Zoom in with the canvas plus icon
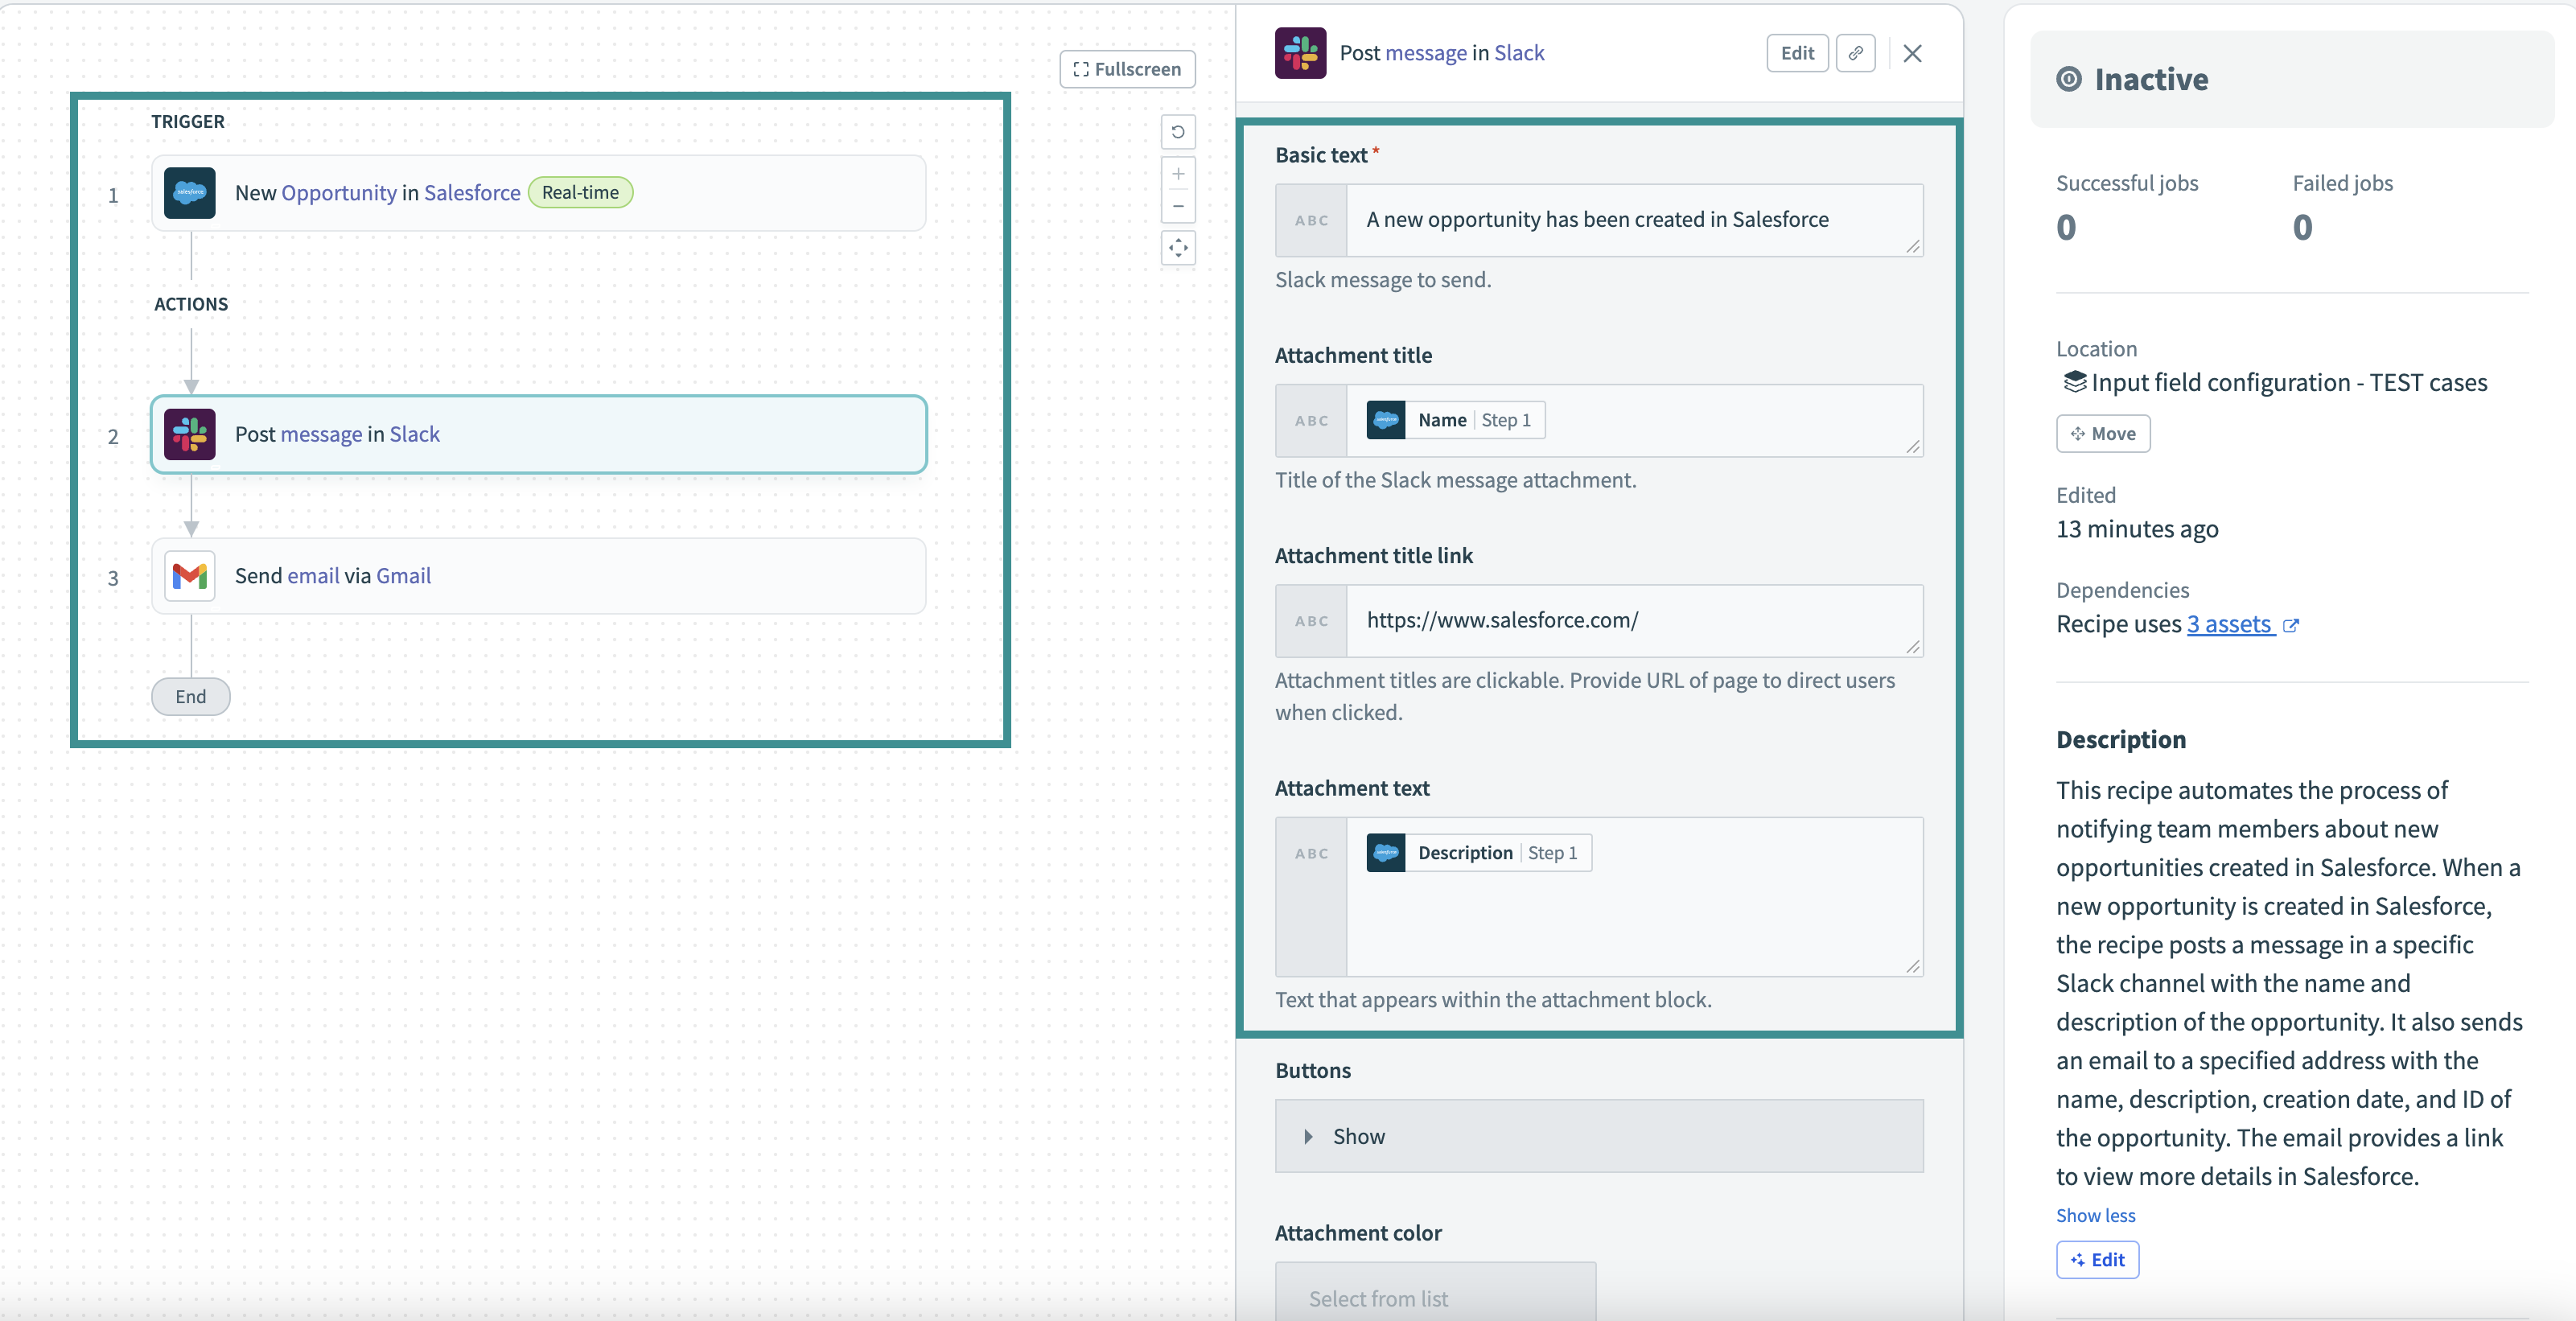The width and height of the screenshot is (2576, 1321). pyautogui.click(x=1178, y=174)
